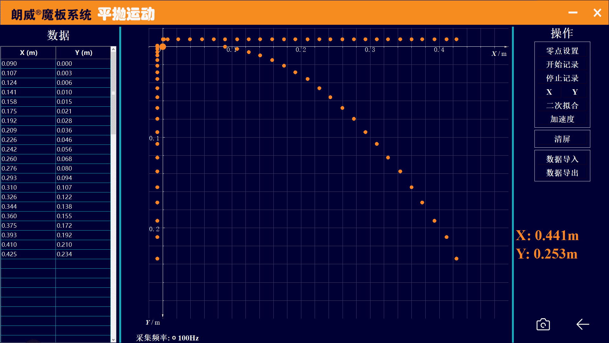Toggle the Y axis display button

[575, 92]
